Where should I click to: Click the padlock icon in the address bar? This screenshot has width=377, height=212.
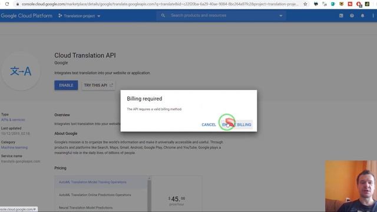17,4
